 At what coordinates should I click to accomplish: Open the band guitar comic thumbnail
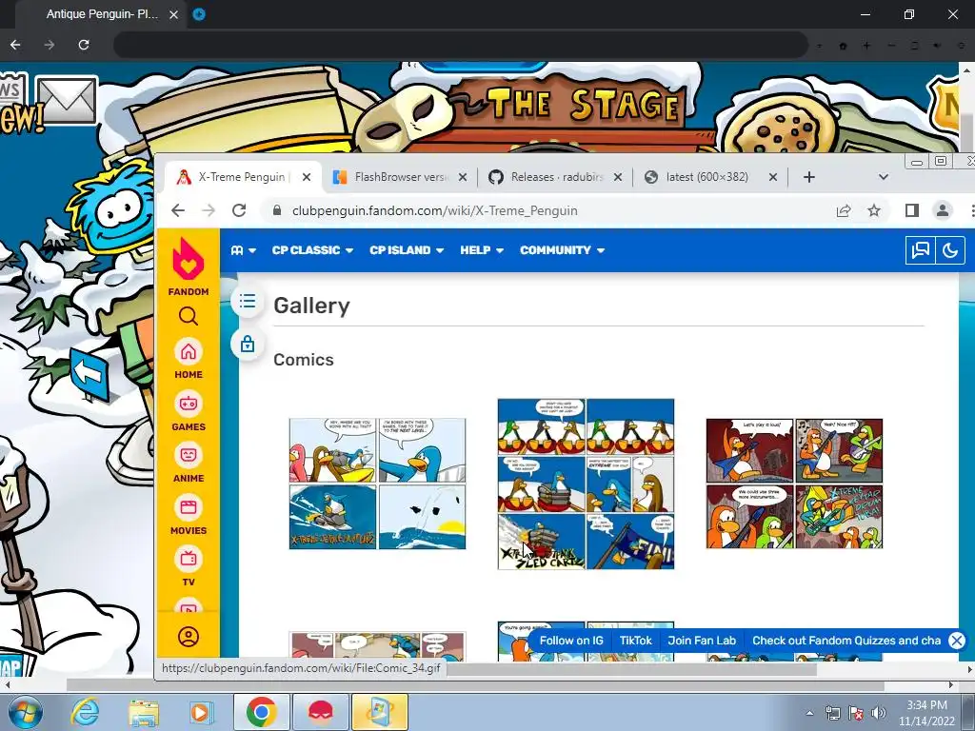click(x=794, y=484)
